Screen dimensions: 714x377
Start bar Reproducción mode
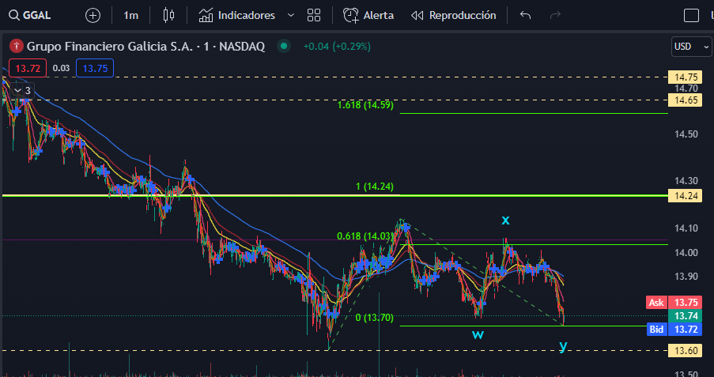tap(453, 16)
